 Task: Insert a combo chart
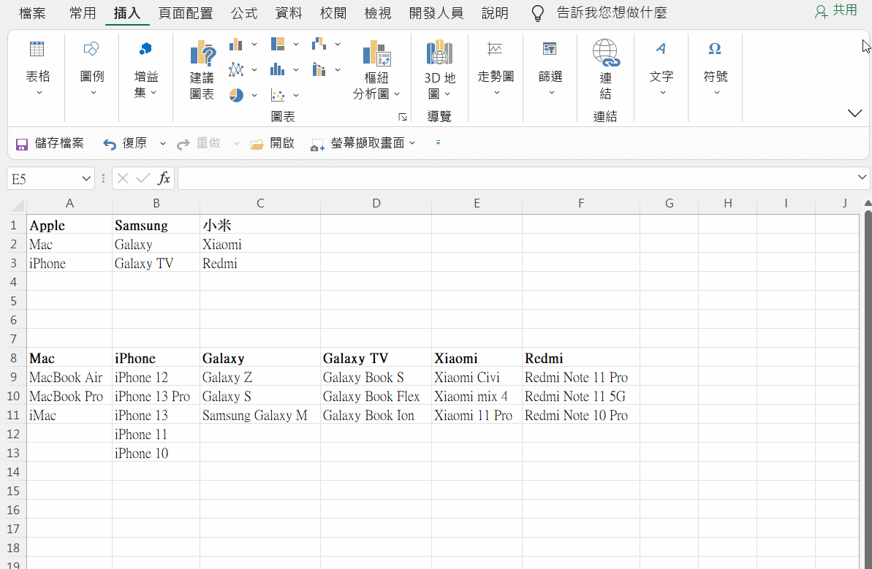coord(319,69)
